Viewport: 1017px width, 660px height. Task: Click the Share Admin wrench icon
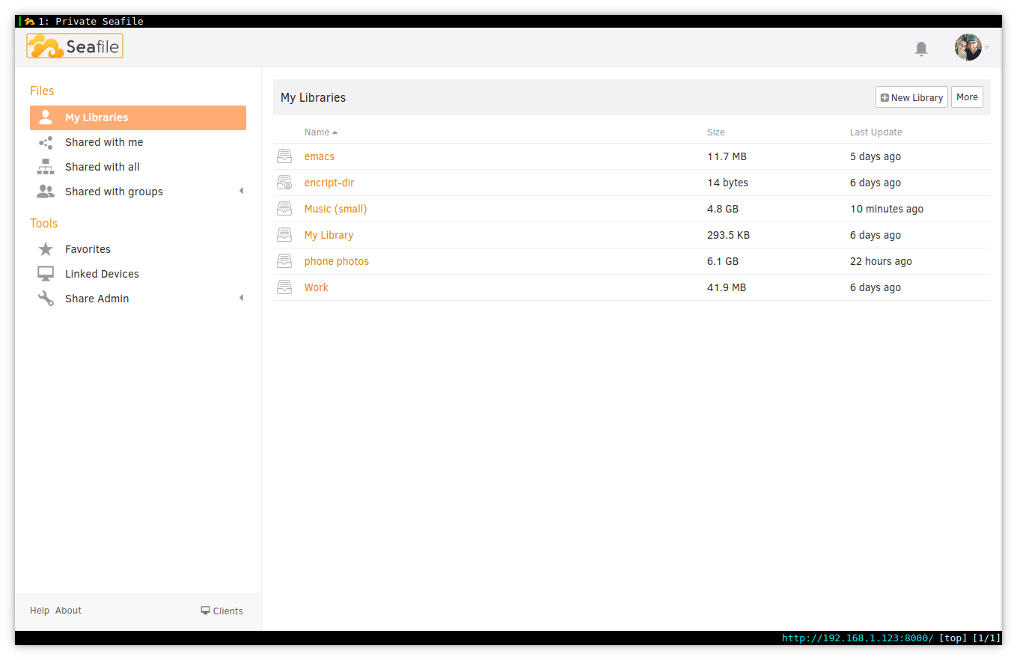[46, 299]
